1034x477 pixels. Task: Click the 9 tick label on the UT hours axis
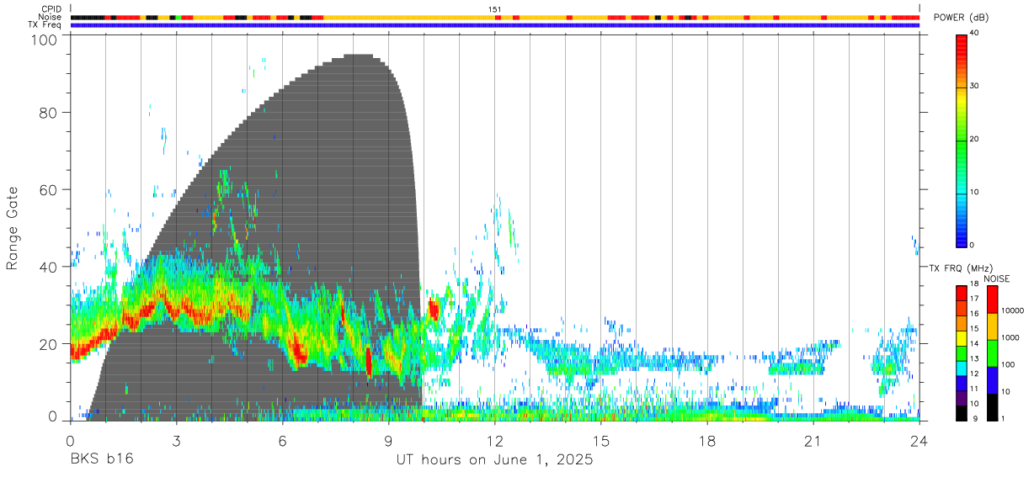[x=388, y=441]
